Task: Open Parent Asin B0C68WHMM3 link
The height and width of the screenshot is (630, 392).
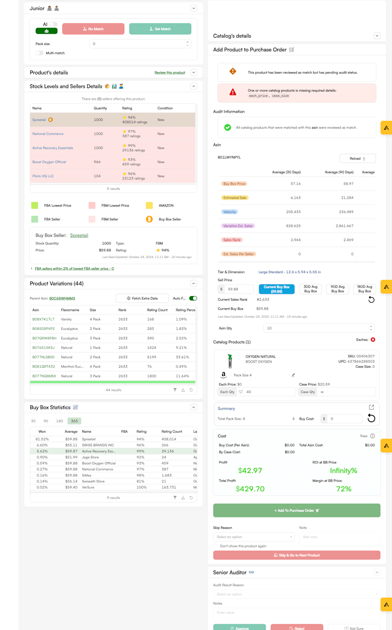Action: (x=62, y=298)
